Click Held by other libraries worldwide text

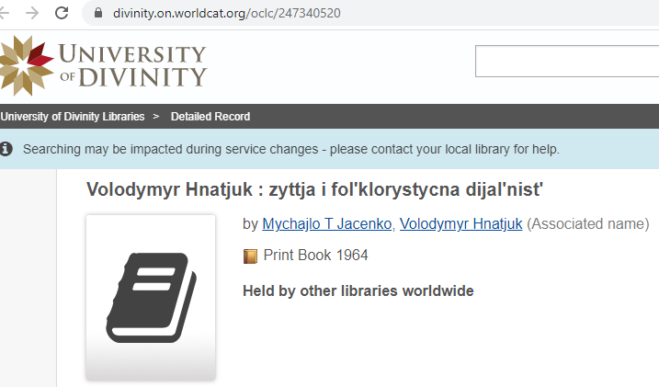[358, 291]
